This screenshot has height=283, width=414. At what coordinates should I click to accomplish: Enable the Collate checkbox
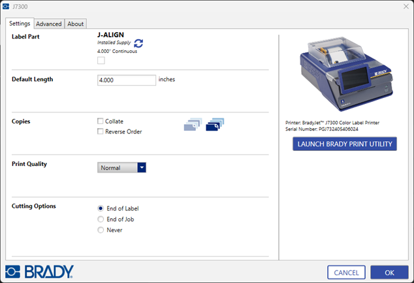tap(101, 122)
